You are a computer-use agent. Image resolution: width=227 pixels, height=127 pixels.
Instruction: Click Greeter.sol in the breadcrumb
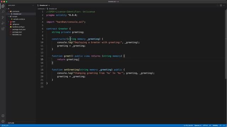coord(53,9)
